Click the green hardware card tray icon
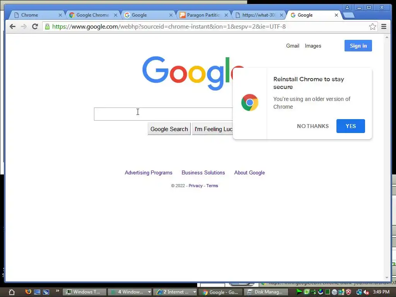The image size is (396, 297). tap(314, 292)
